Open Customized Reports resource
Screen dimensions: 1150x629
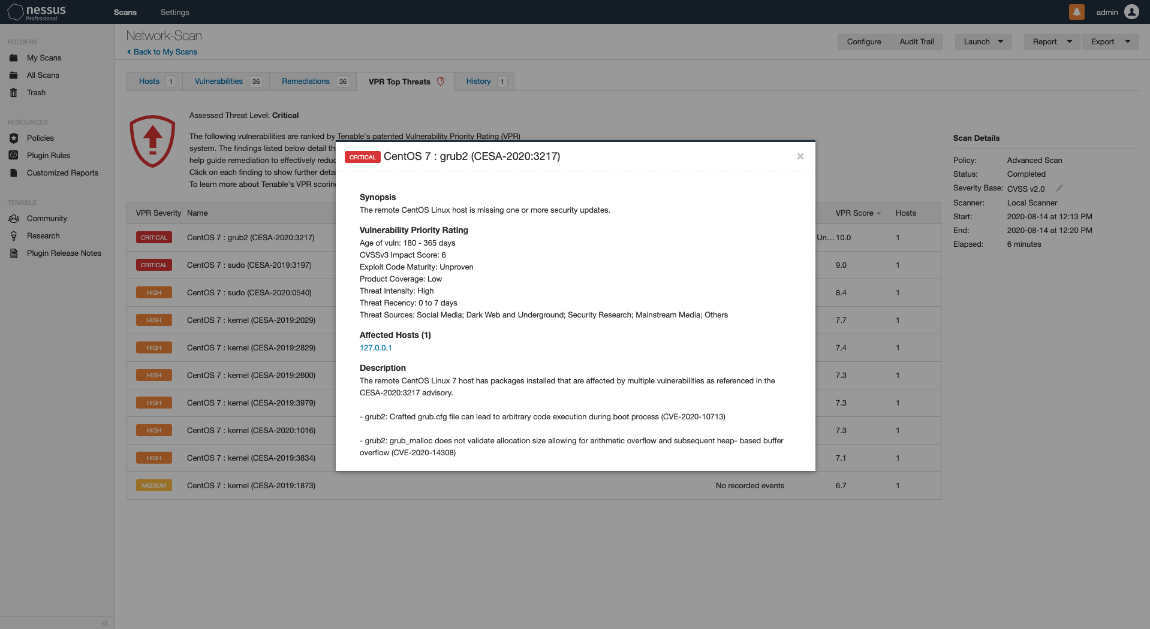tap(62, 173)
